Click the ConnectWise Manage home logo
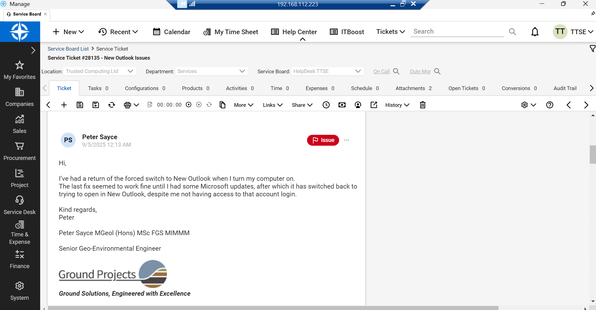596x310 pixels. tap(20, 32)
